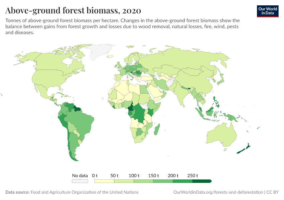Select Borneo island on the map
The width and height of the screenshot is (284, 200).
[x=210, y=112]
